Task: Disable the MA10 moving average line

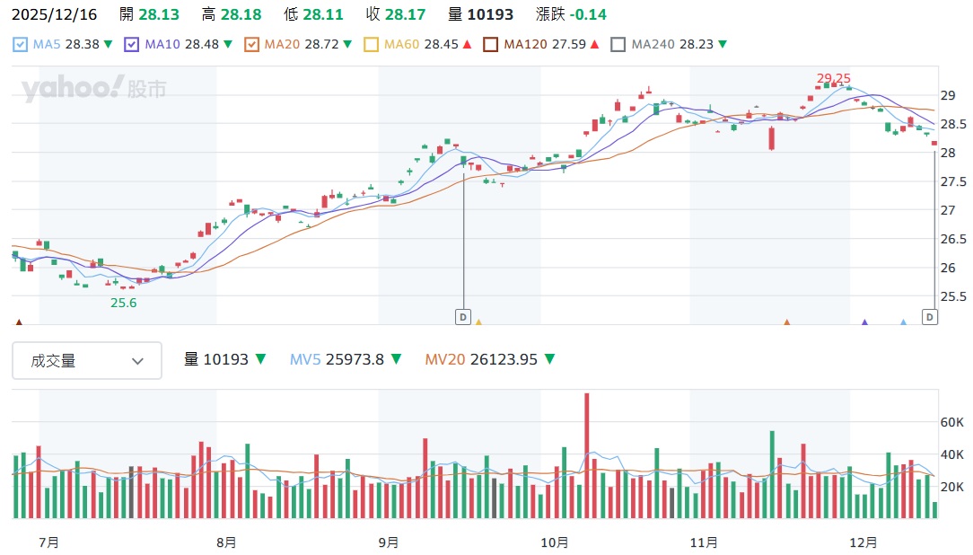Action: pyautogui.click(x=132, y=44)
